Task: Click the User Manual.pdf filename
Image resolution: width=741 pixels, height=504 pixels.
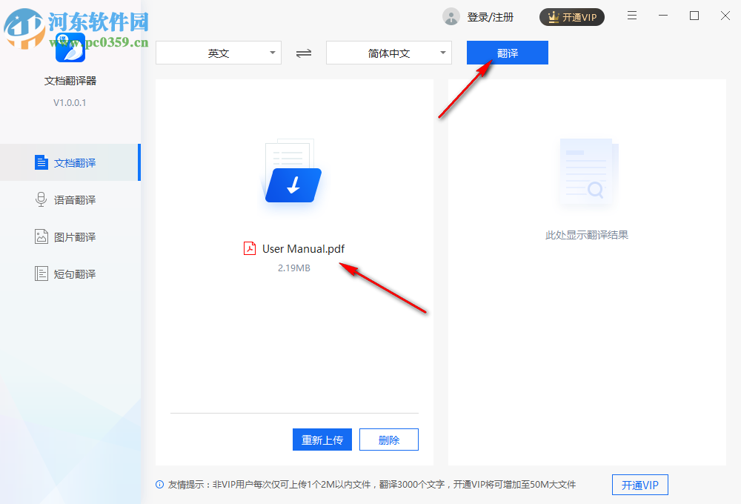Action: [303, 248]
